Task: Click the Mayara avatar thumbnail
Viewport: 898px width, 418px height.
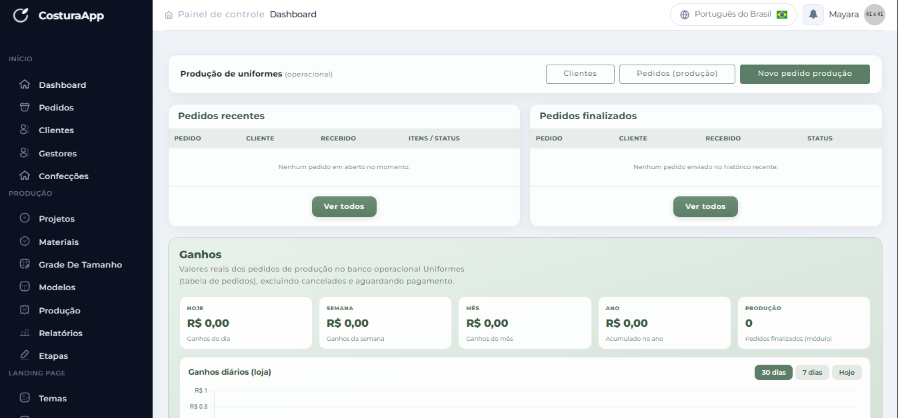Action: click(x=874, y=15)
